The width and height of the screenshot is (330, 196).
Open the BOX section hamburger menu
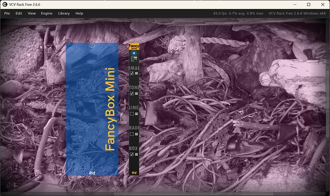(x=136, y=154)
